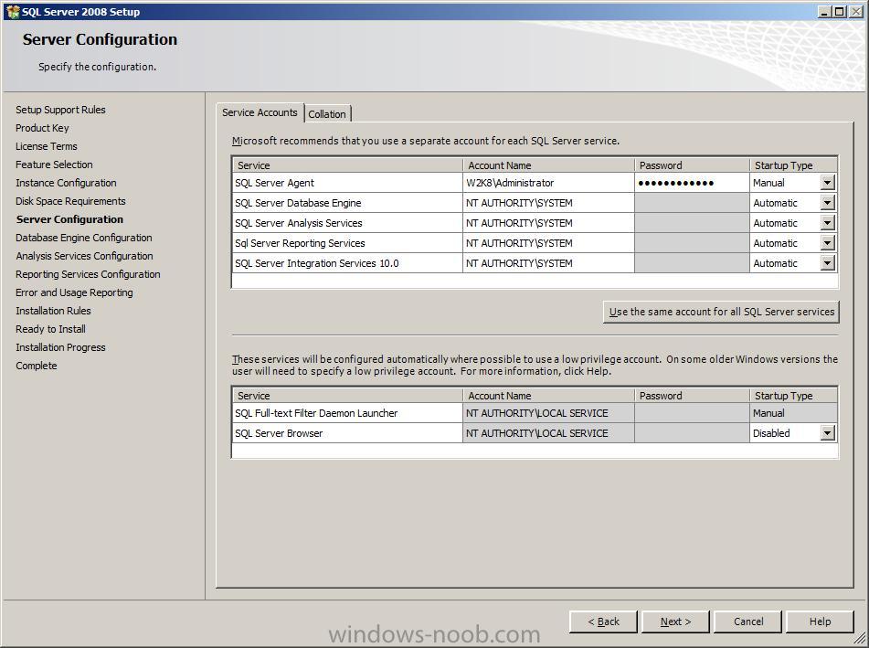Click the Reporting Services account name cell

point(548,243)
